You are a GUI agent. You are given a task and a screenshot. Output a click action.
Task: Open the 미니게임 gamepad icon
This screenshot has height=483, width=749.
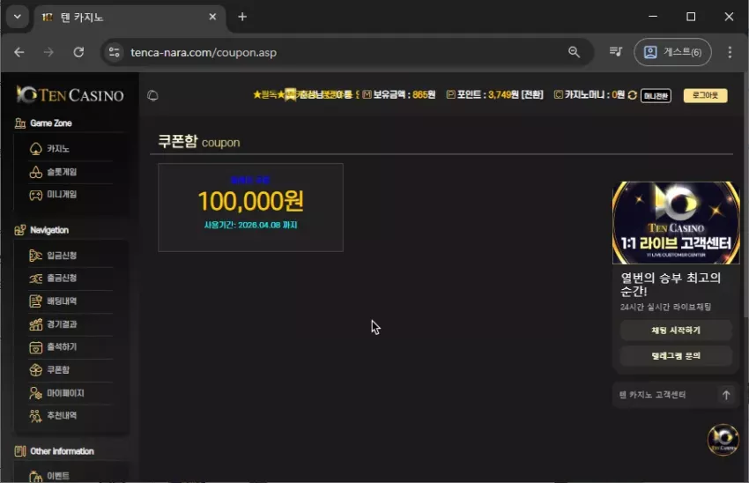click(x=36, y=195)
